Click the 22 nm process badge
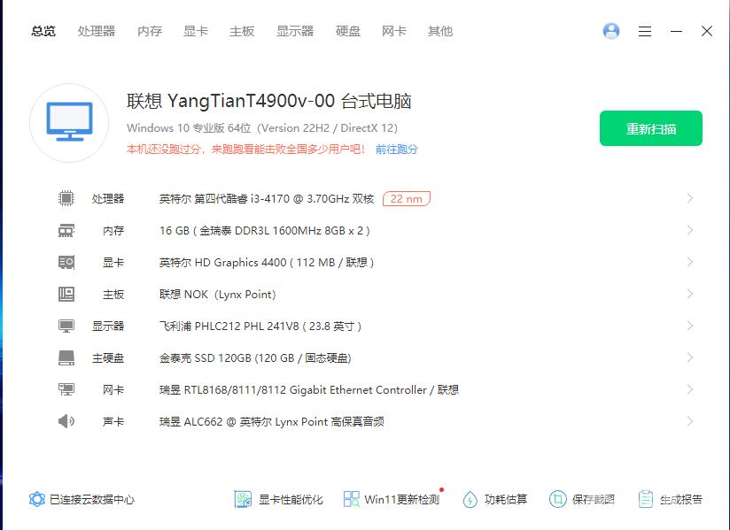 point(407,199)
